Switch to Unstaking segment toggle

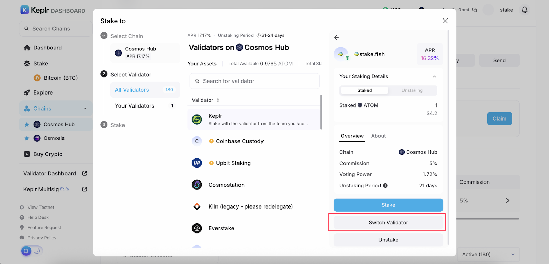[x=412, y=90]
